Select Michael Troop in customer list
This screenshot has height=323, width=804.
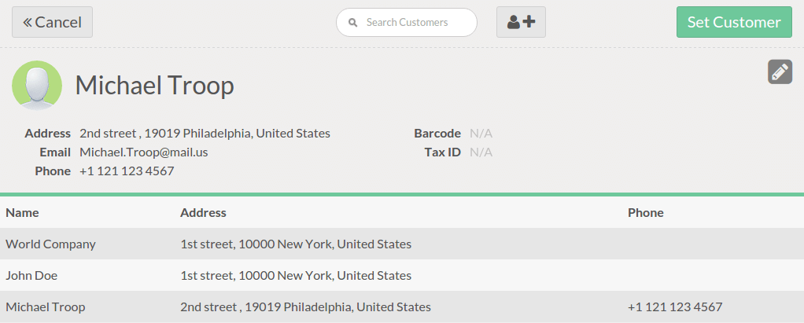tap(46, 306)
